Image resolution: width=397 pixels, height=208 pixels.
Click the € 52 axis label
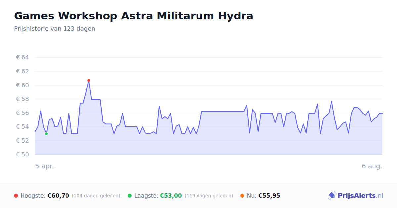tap(22, 141)
